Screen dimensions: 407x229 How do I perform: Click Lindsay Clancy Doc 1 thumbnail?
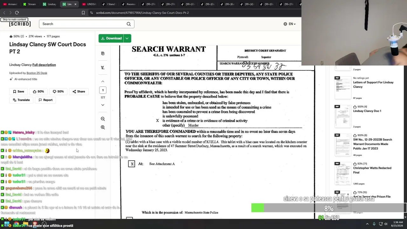[342, 116]
